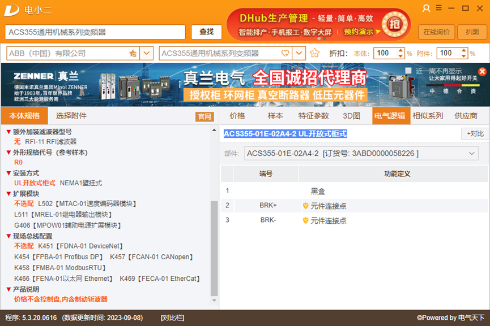Click the +对比 compare button
The height and width of the screenshot is (326, 490).
tap(475, 134)
